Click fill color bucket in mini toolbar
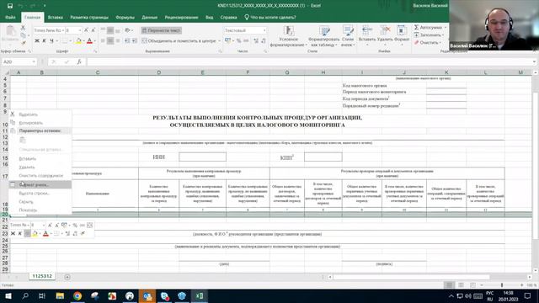Image resolution: width=539 pixels, height=303 pixels. tap(35, 234)
